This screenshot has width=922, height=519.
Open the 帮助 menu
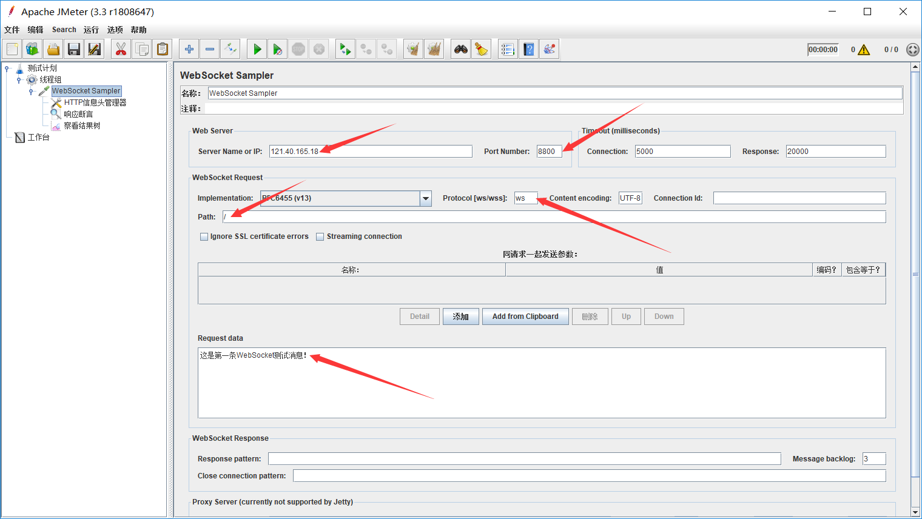point(138,30)
